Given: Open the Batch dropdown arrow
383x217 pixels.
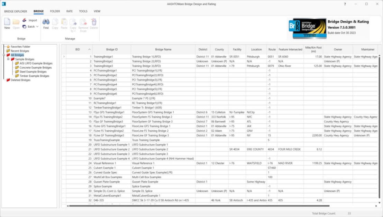Looking at the screenshot, I should click(37, 27).
